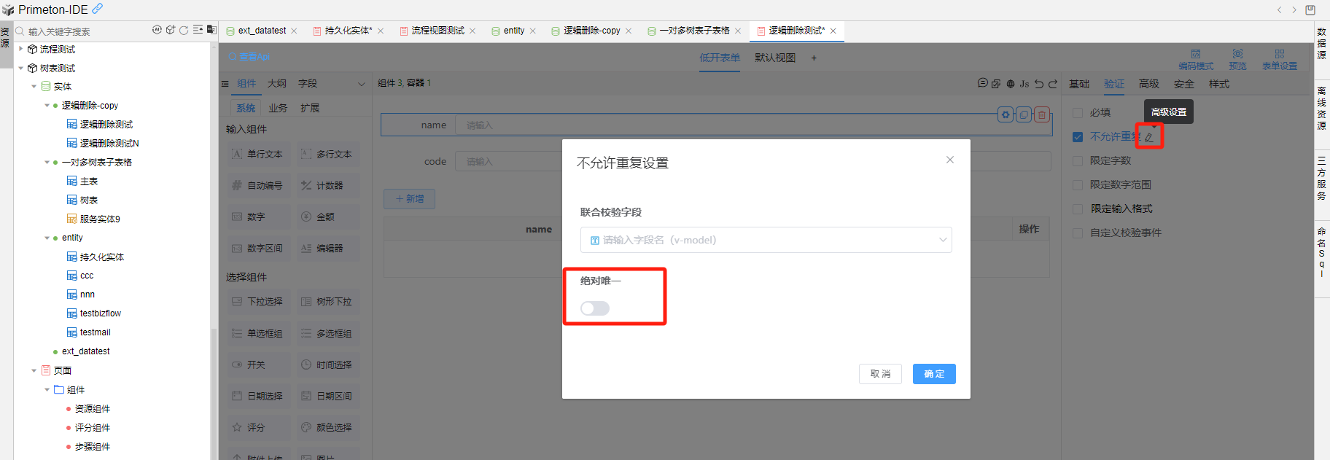The height and width of the screenshot is (460, 1330).
Task: Enable the 必填 checkbox
Action: tap(1078, 113)
